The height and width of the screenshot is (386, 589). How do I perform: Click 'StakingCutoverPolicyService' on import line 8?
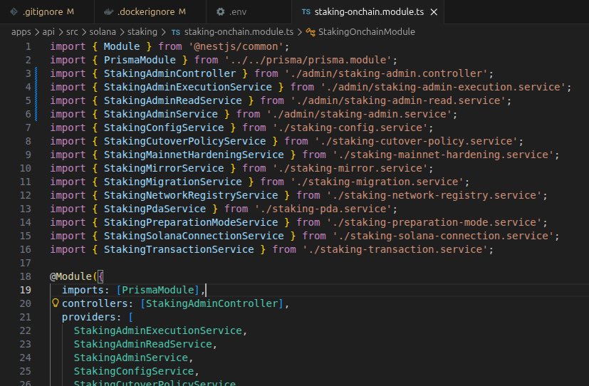click(184, 141)
